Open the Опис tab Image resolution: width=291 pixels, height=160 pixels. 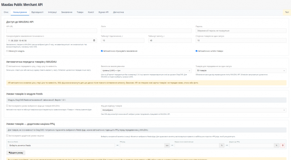click(6, 12)
